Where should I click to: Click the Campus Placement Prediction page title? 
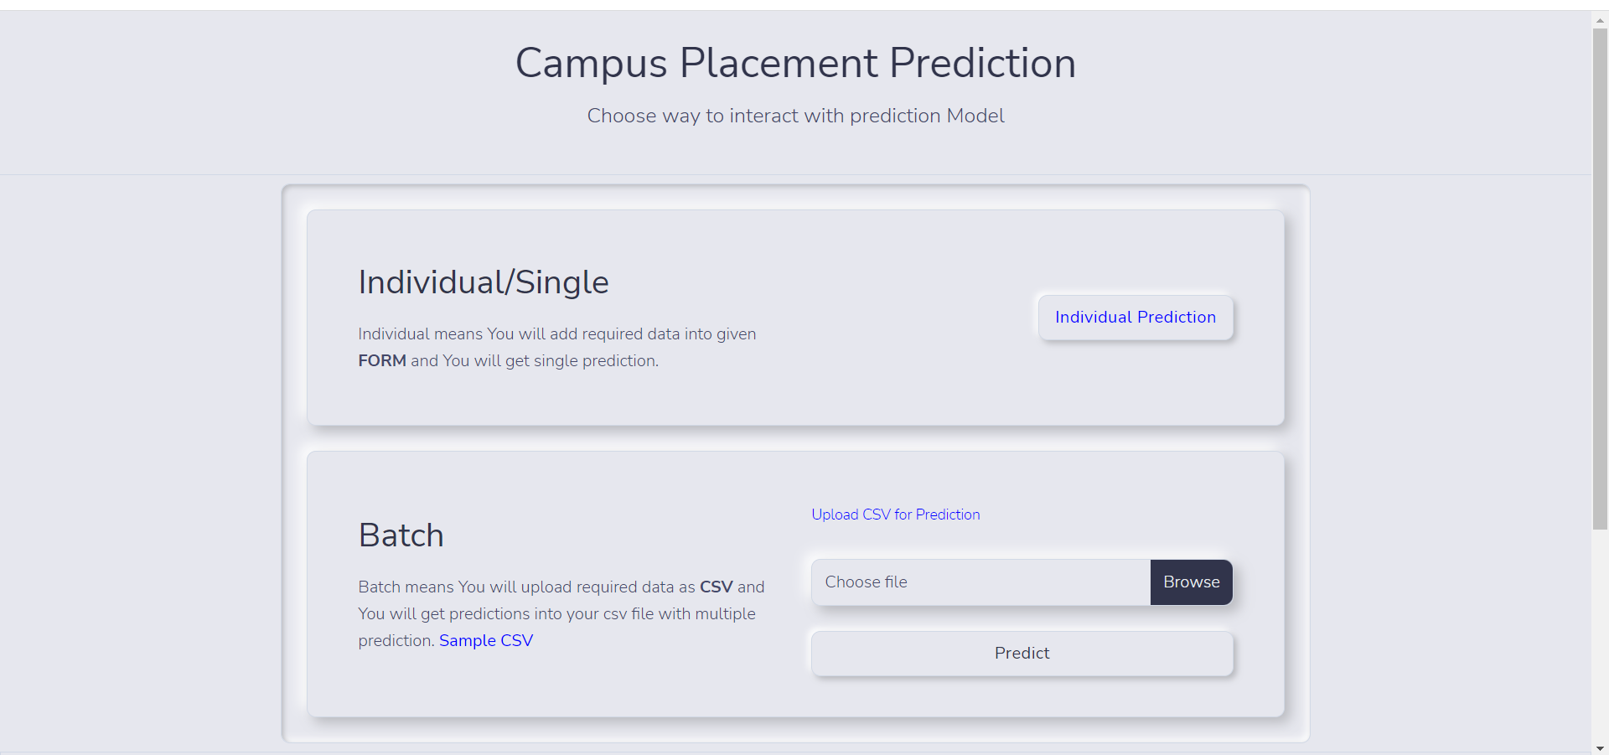(795, 63)
